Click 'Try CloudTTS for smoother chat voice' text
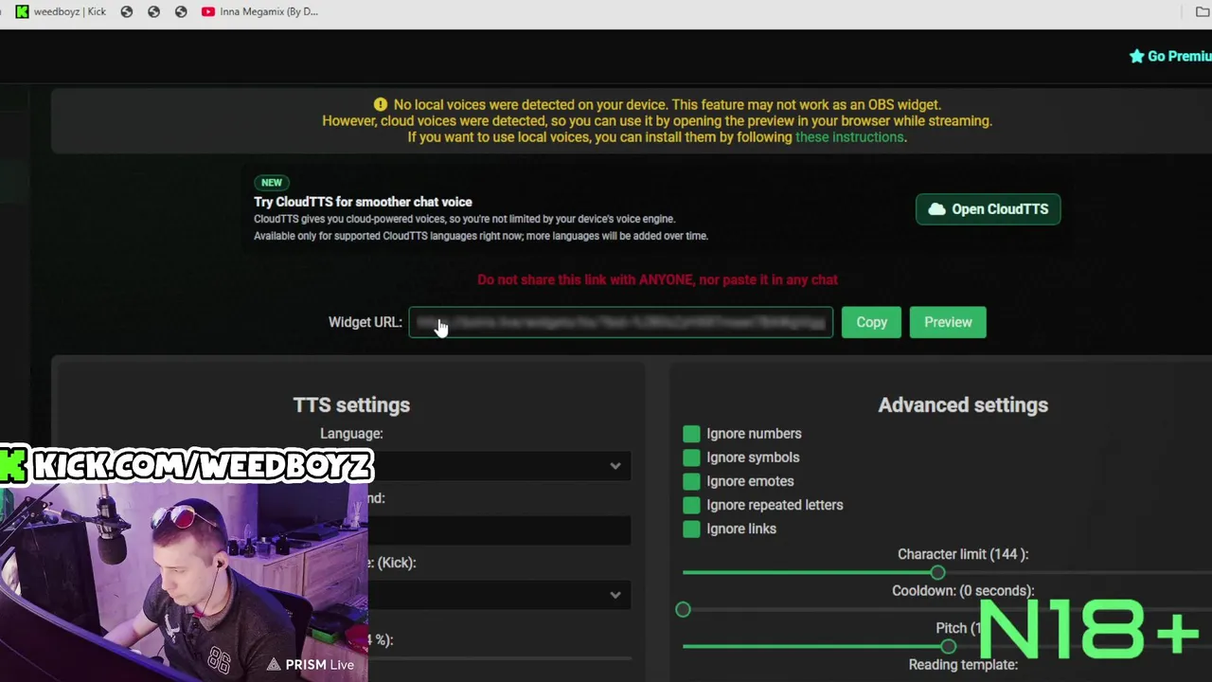Viewport: 1212px width, 682px height. 363,202
